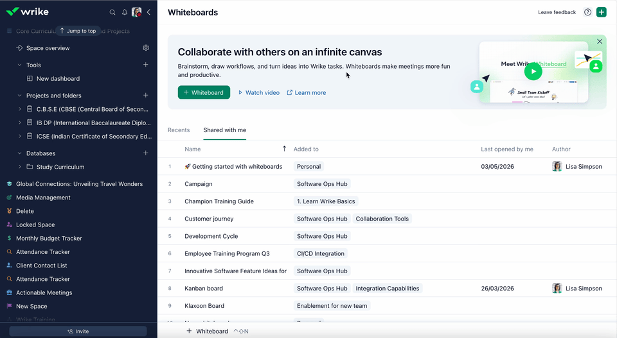Click the Actionable Meetings space icon

point(10,292)
